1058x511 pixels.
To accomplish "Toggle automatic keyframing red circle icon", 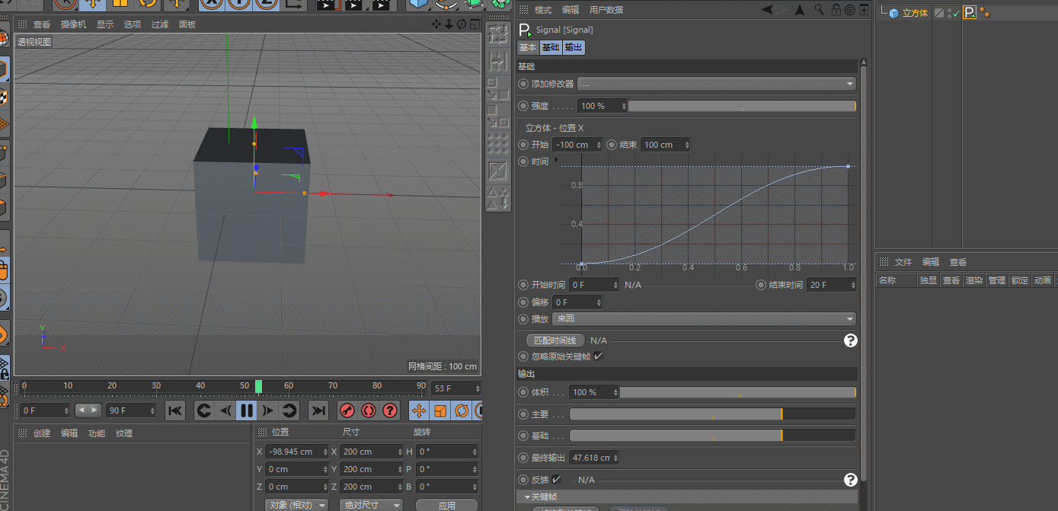I will (x=369, y=410).
